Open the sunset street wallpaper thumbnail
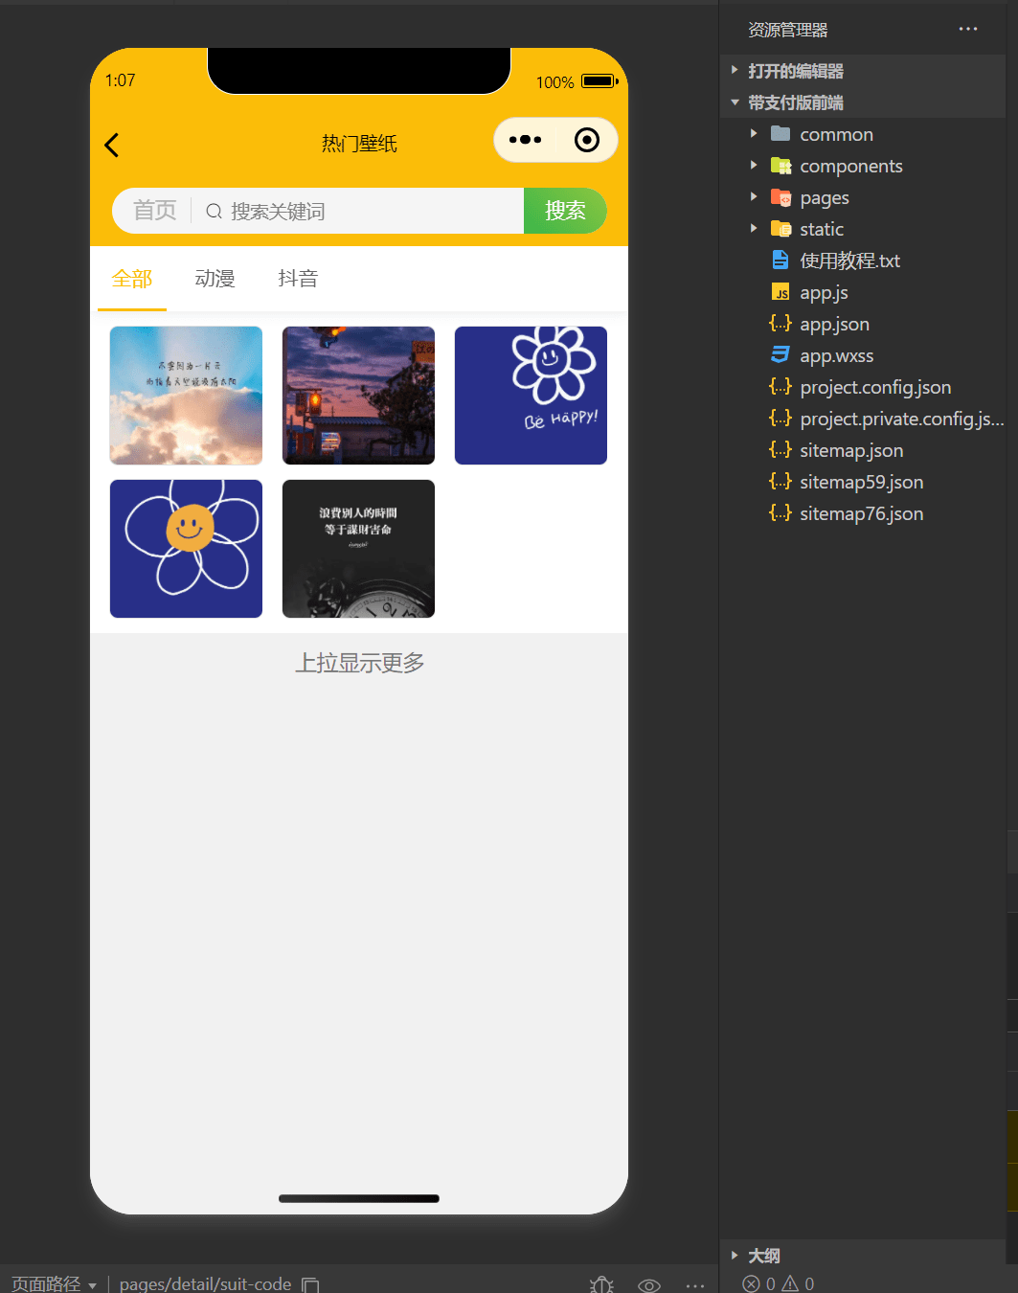The image size is (1018, 1293). tap(358, 396)
